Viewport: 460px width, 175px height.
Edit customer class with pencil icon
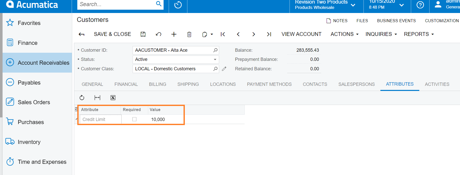click(224, 69)
